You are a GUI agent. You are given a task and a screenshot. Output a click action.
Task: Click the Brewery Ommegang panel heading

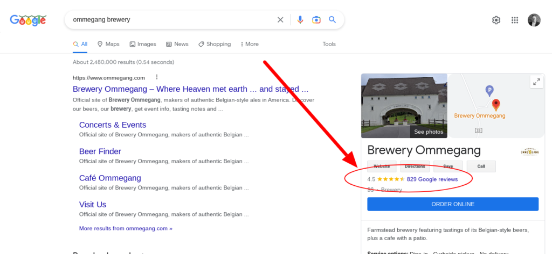tap(424, 150)
